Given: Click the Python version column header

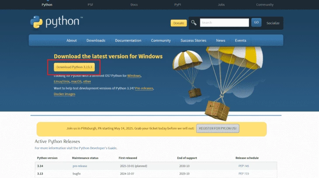Looking at the screenshot, I should (x=47, y=158).
